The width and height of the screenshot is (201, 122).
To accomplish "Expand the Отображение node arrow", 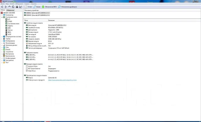I will 2,41.
